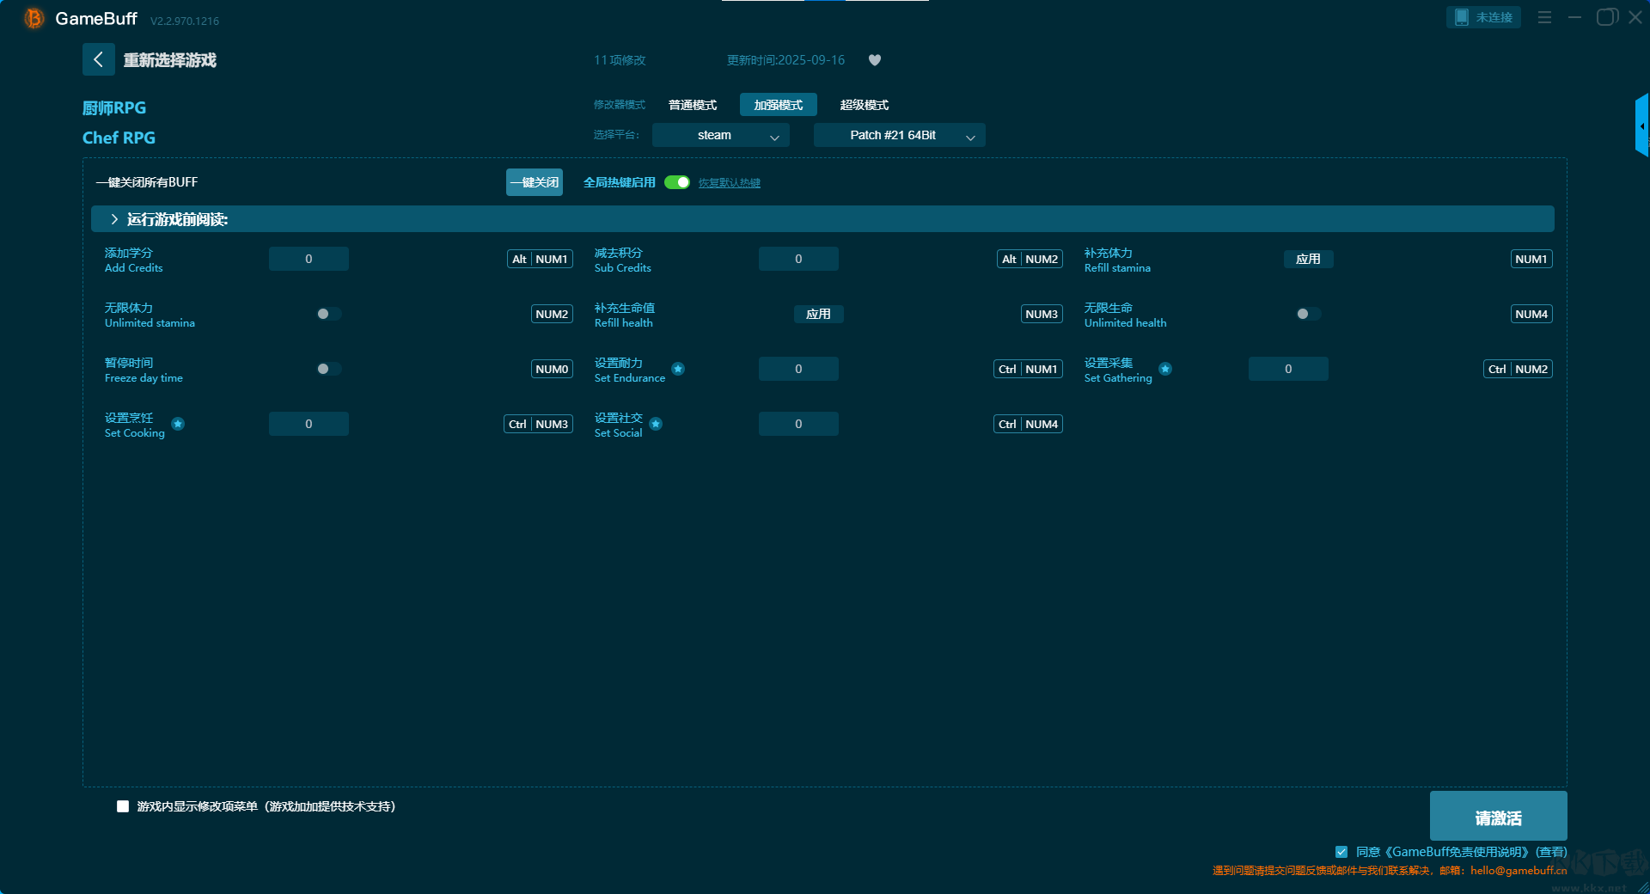
Task: Open the steam platform dropdown
Action: pos(720,135)
